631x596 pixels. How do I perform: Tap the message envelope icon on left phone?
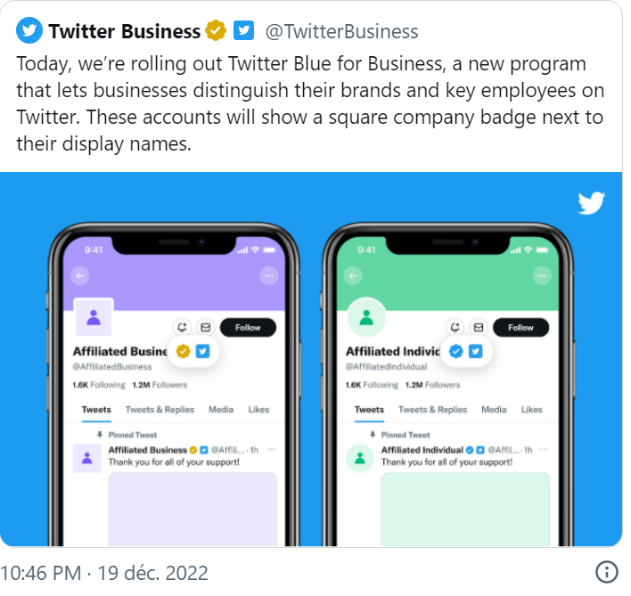tap(205, 328)
